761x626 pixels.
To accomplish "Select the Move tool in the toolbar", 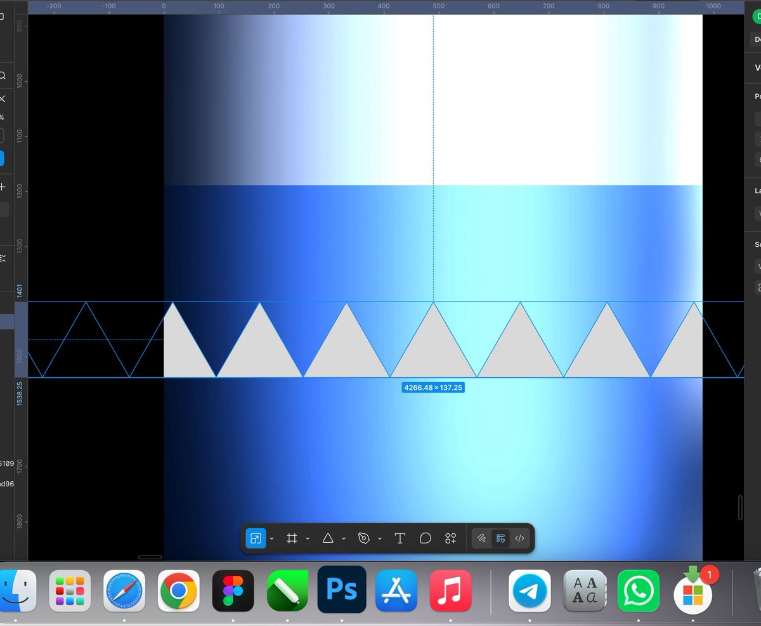I will 256,538.
